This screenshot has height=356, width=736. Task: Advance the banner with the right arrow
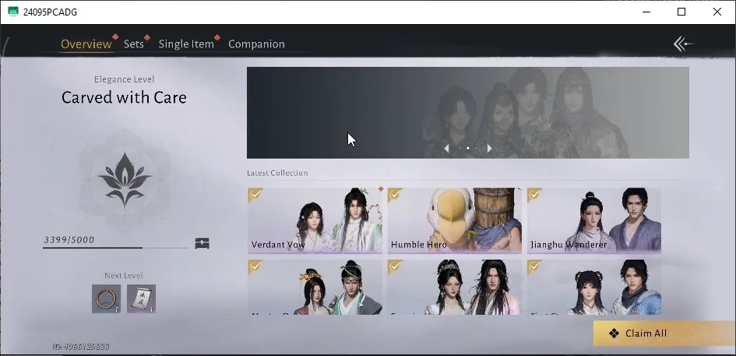489,148
